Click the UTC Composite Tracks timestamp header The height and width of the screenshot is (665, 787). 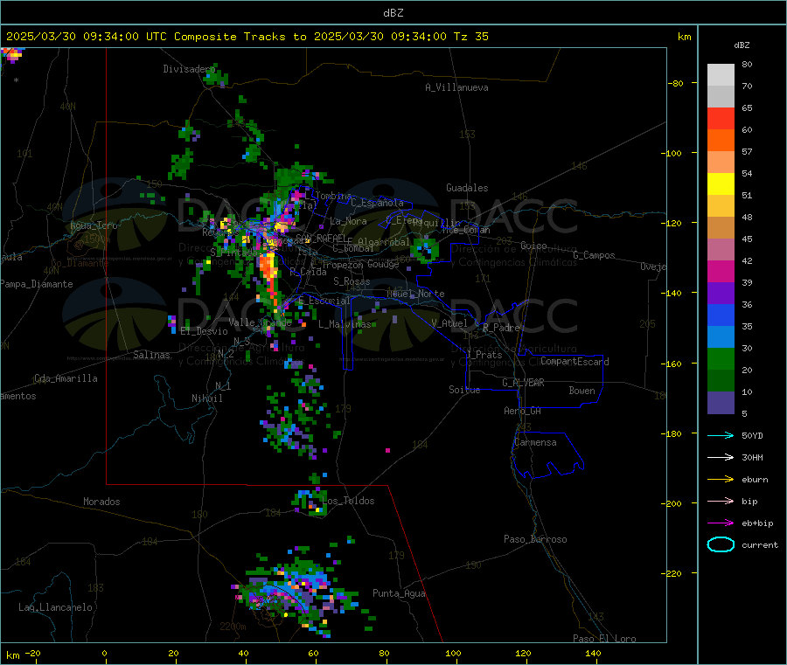pyautogui.click(x=247, y=37)
